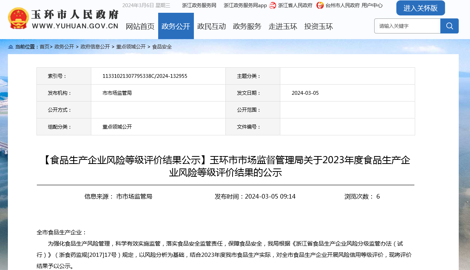Viewport: 470px width, 270px height.
Task: Click the Zhejiang provincial government red icon
Action: [x=273, y=5]
